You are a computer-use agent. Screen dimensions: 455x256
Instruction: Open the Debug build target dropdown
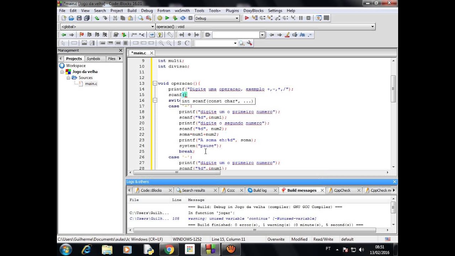[237, 18]
